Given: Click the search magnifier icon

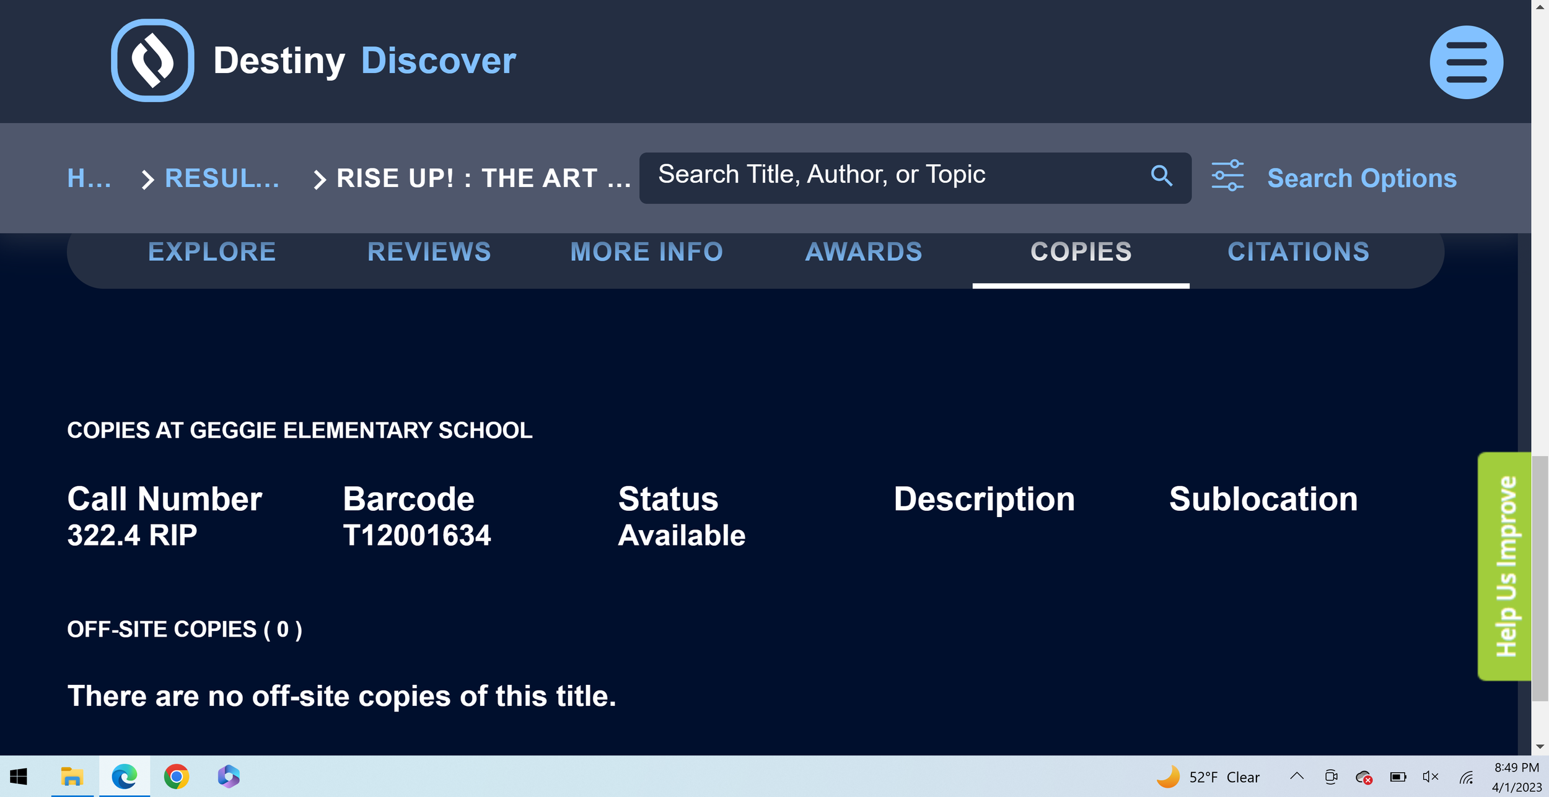Looking at the screenshot, I should (x=1161, y=176).
